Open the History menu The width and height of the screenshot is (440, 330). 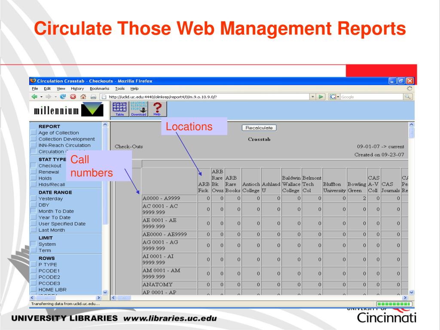pos(77,89)
